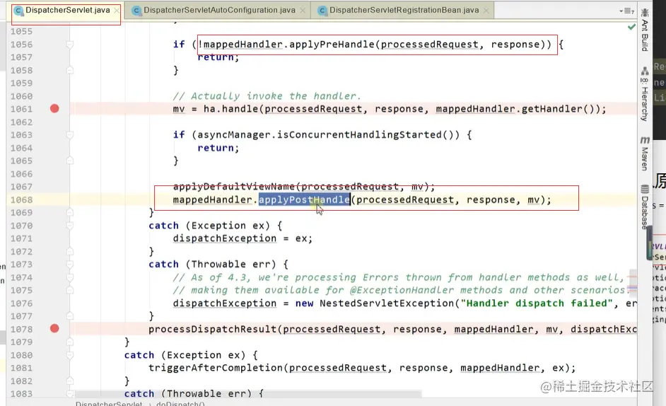Show the hidden editor tabs list

coord(627,11)
